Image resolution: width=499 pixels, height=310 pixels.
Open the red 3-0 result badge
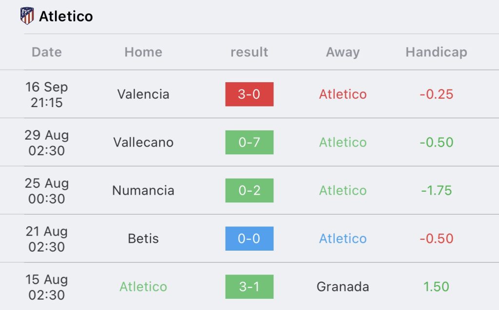click(x=249, y=94)
